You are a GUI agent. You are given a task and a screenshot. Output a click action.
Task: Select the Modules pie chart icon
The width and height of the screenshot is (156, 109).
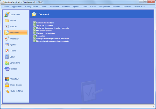coord(7,69)
